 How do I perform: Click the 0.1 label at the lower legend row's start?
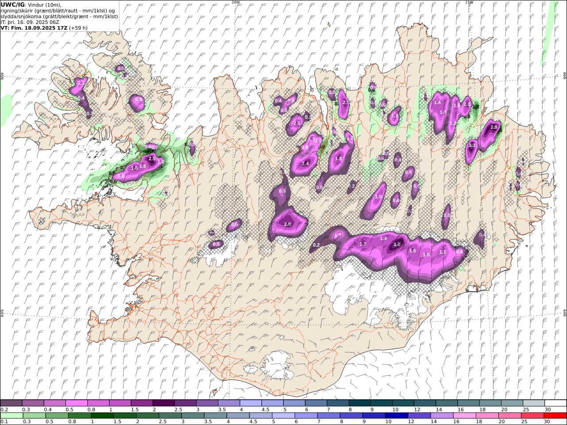(x=4, y=422)
